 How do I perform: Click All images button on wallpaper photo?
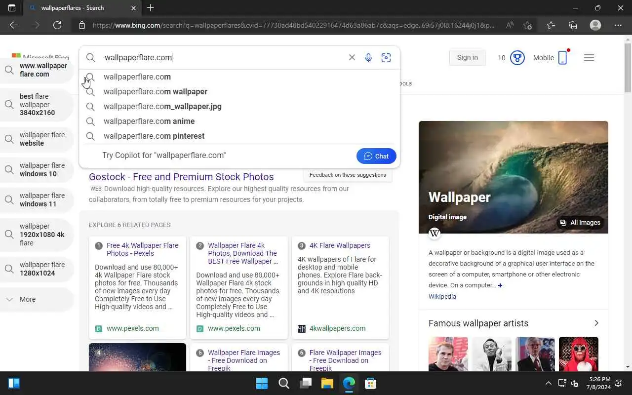pos(580,223)
